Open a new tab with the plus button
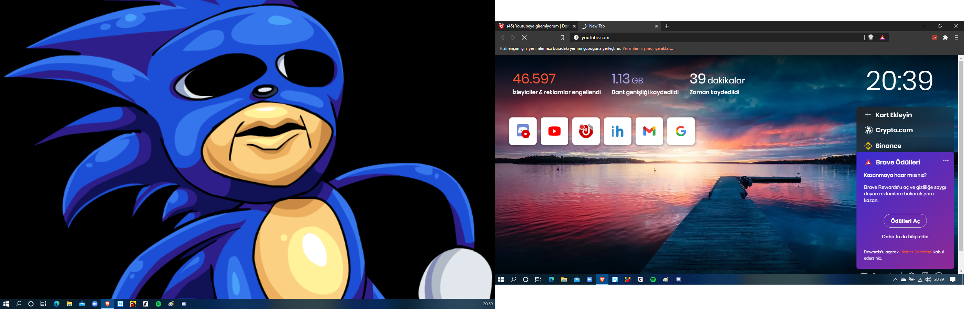The width and height of the screenshot is (964, 309). point(667,26)
